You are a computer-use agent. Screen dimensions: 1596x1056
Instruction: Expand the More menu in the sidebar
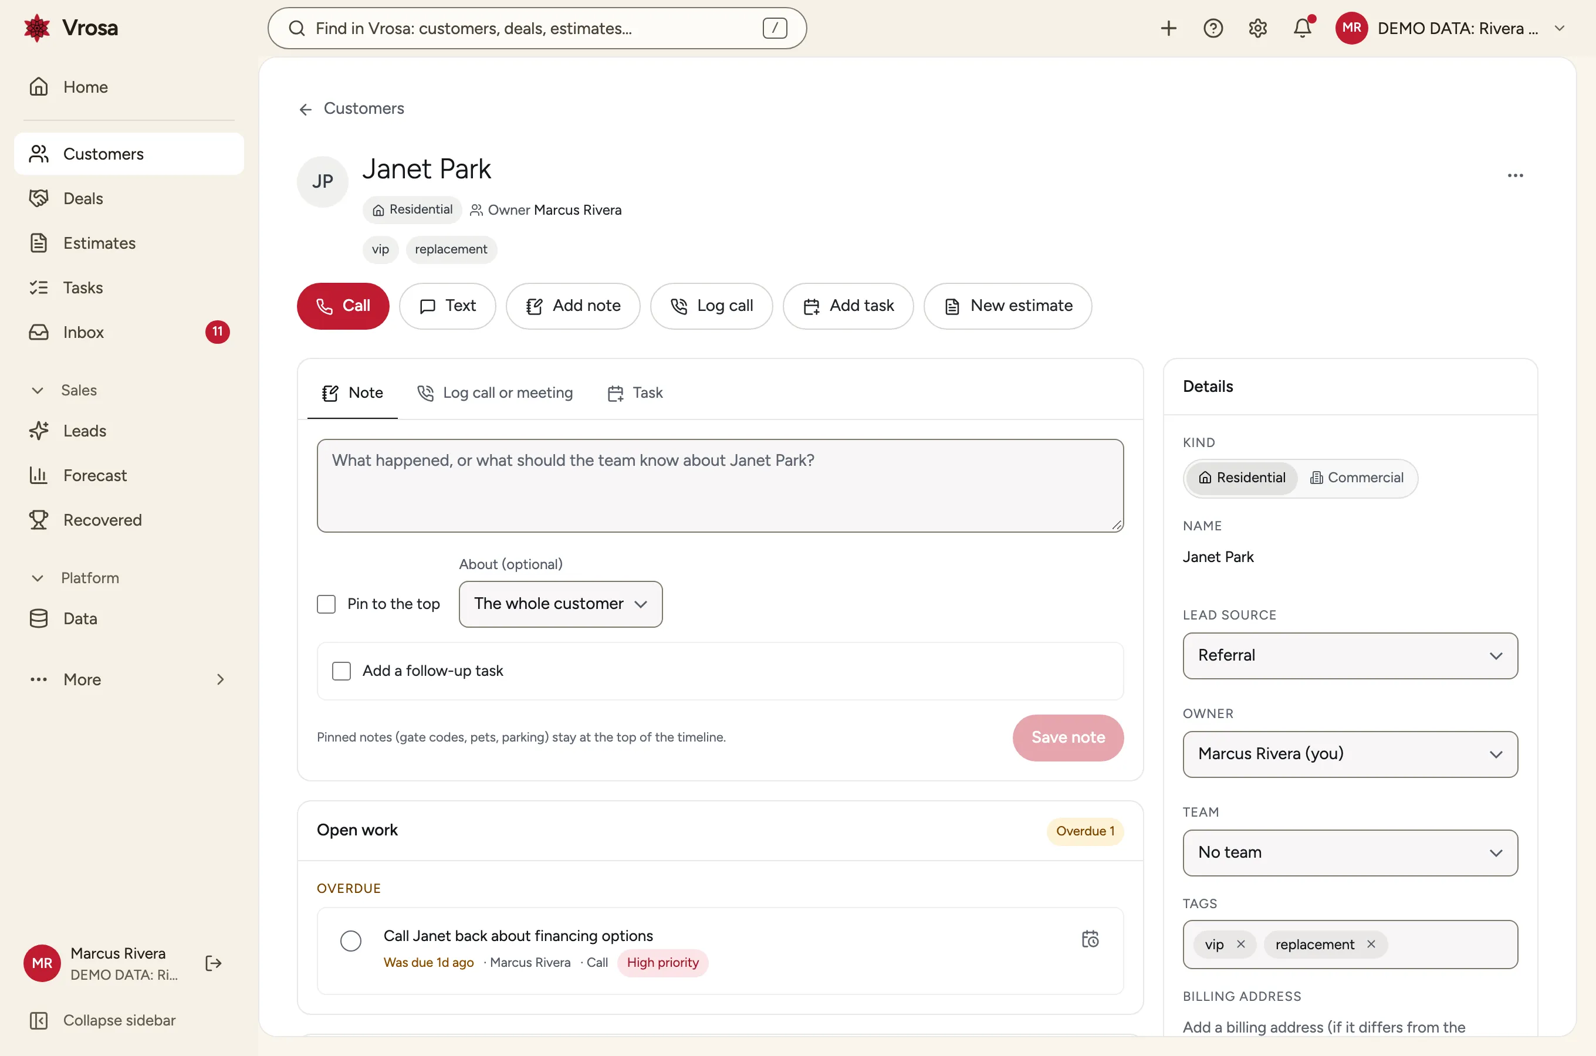(x=129, y=679)
